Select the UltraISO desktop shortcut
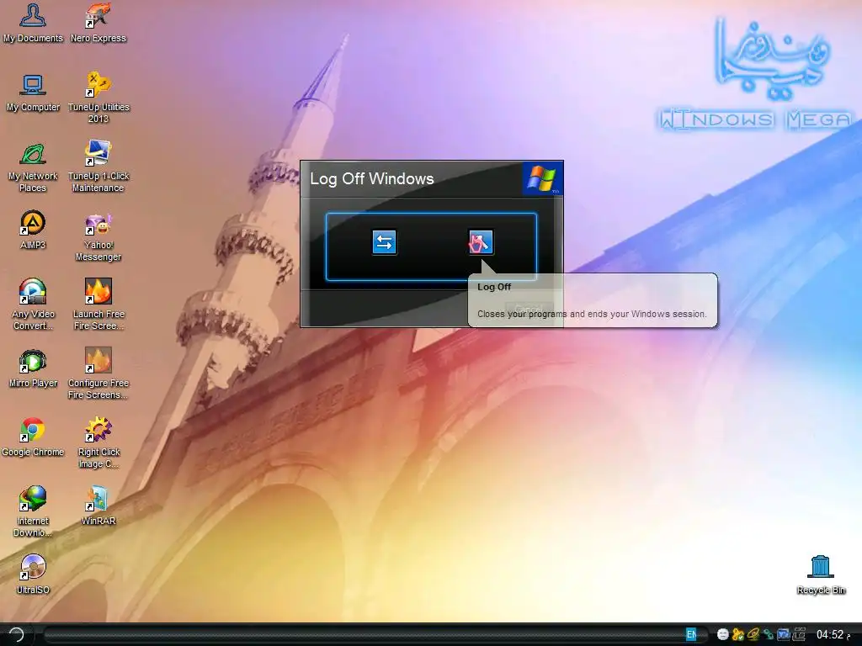Viewport: 862px width, 646px height. coord(33,575)
